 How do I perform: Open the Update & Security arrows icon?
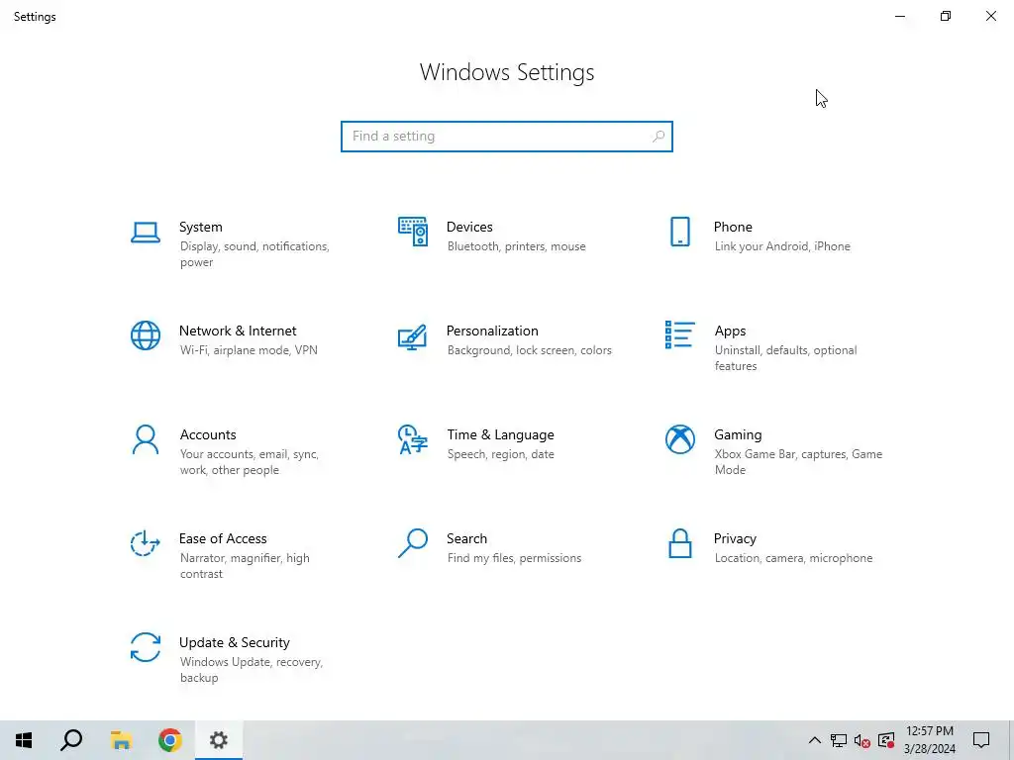point(146,647)
